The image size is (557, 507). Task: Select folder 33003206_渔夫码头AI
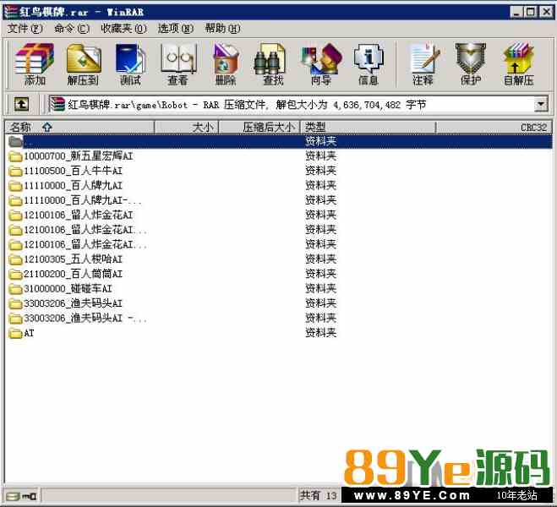279,303
